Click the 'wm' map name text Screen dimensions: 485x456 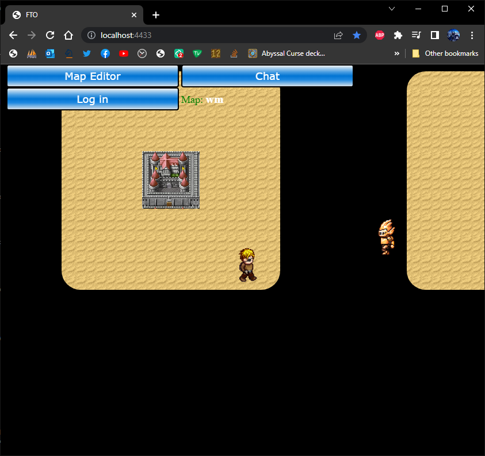click(x=215, y=99)
